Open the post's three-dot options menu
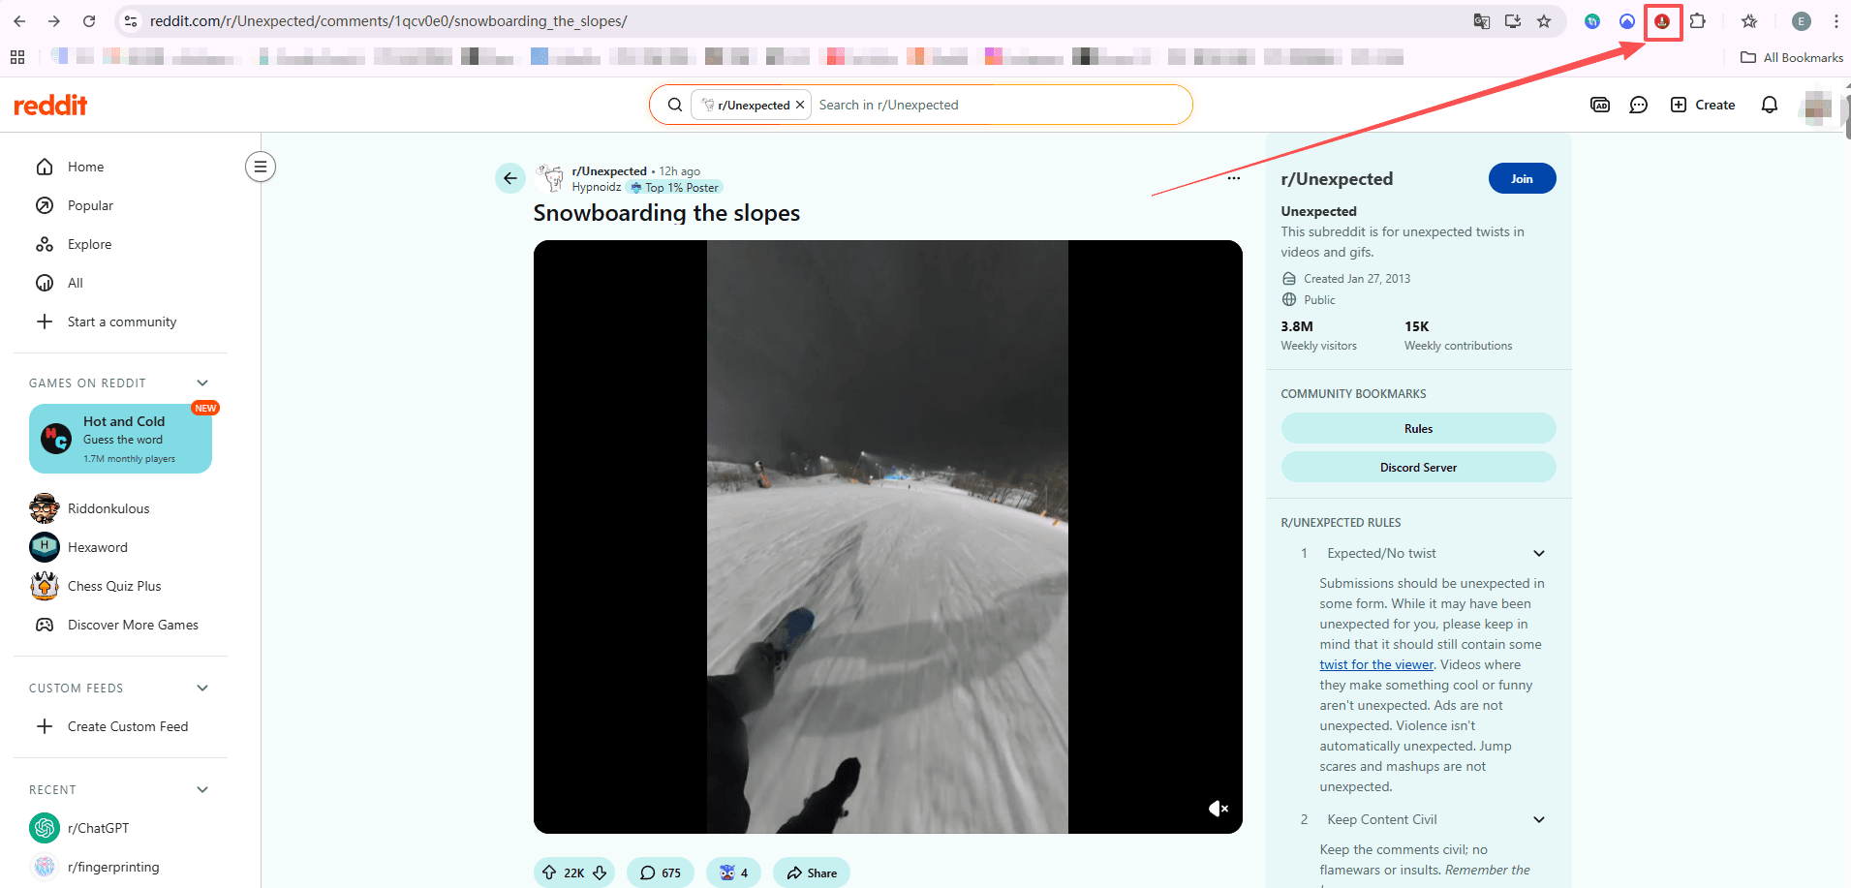This screenshot has height=888, width=1851. click(1233, 178)
